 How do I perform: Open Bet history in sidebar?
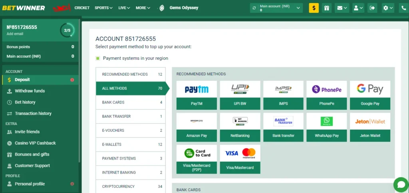[x=40, y=102]
